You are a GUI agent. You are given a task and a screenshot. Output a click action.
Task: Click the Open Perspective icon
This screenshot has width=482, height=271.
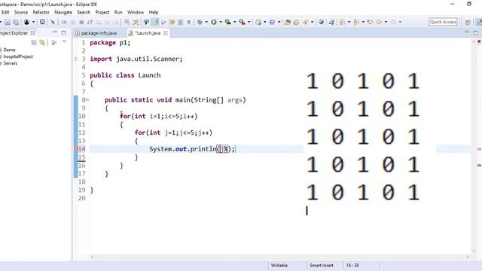coord(468,22)
